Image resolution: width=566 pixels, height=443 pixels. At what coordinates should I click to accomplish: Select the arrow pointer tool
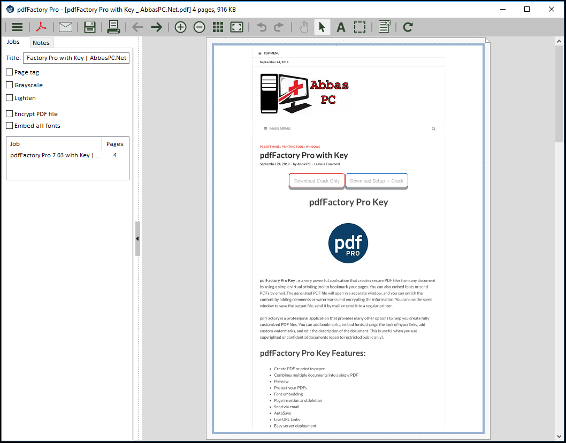(x=322, y=27)
